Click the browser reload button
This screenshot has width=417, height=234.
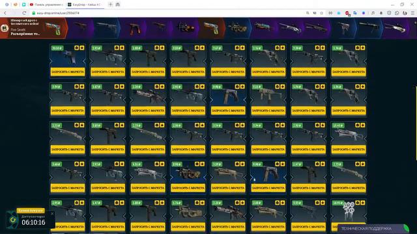click(24, 13)
